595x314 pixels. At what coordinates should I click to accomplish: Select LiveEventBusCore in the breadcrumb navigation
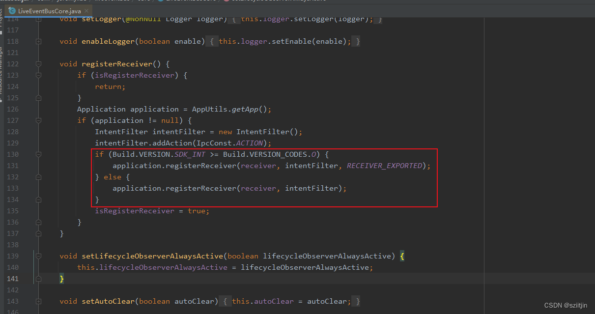click(x=192, y=1)
